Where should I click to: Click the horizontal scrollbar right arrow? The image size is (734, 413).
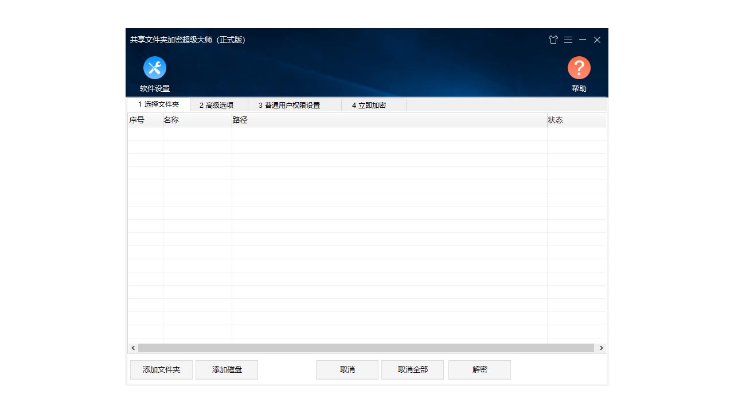click(601, 348)
